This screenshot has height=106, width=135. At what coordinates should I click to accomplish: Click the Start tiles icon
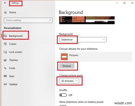click(x=5, y=76)
